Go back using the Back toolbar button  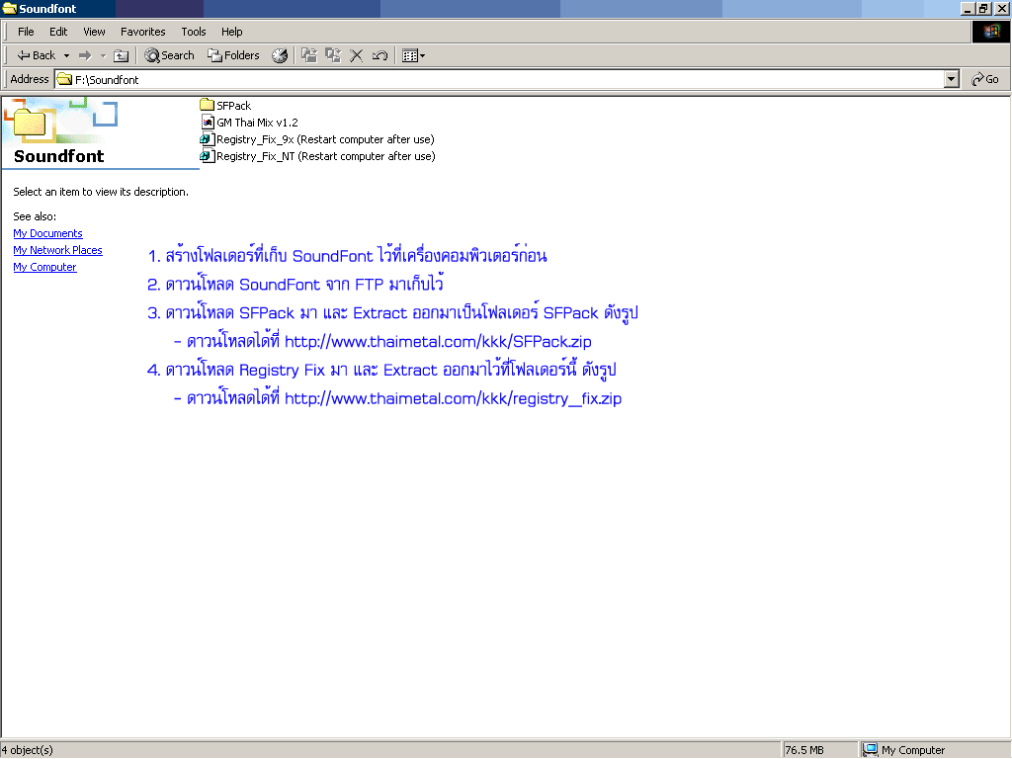click(37, 55)
